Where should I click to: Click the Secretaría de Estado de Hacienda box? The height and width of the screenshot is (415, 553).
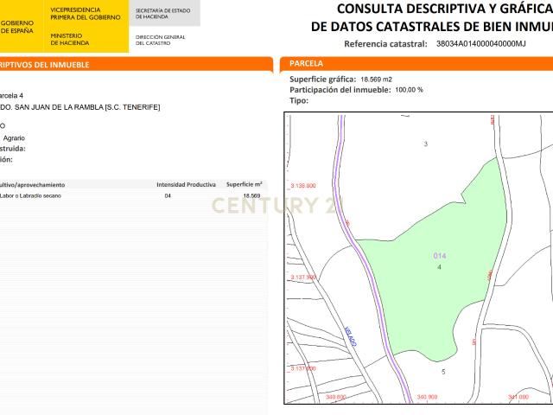[x=163, y=13]
